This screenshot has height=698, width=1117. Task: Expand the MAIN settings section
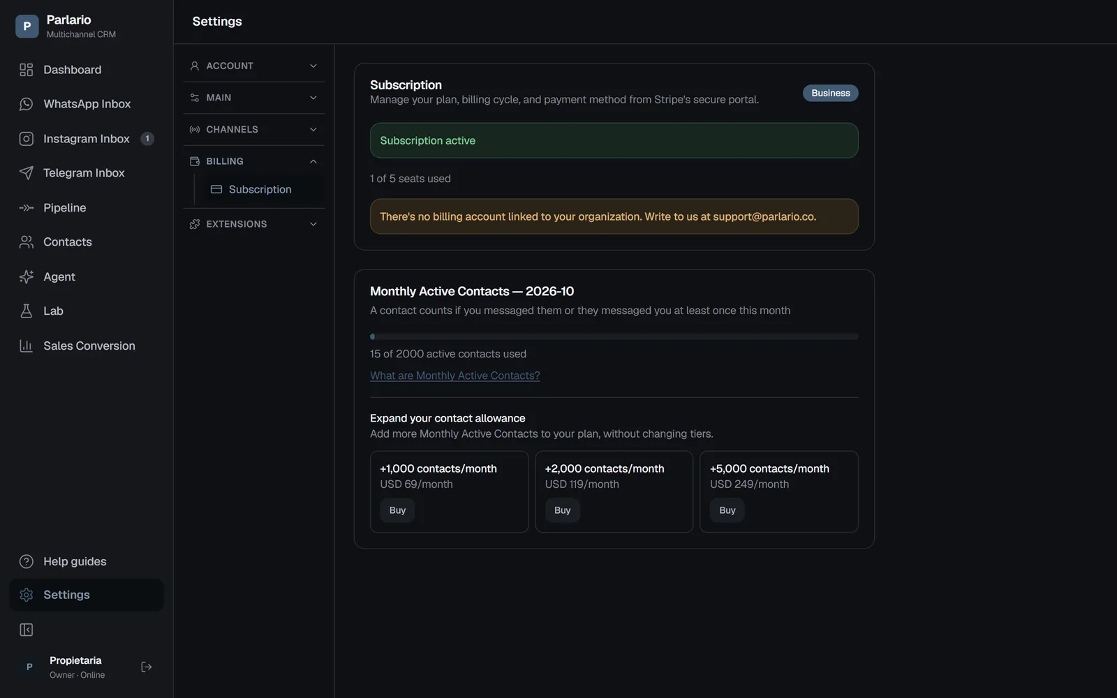click(x=254, y=98)
